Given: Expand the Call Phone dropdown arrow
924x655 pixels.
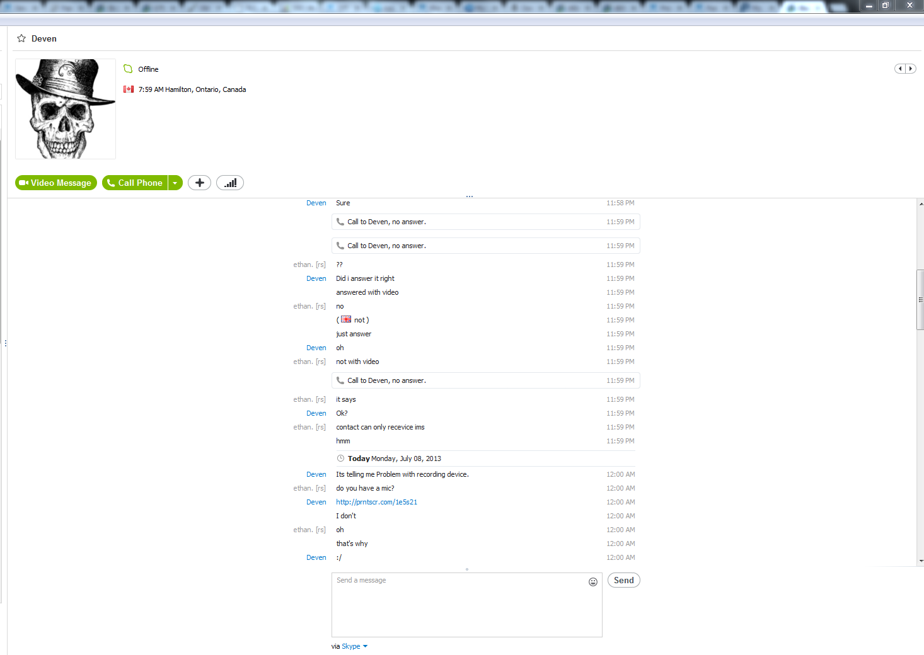Looking at the screenshot, I should (175, 183).
